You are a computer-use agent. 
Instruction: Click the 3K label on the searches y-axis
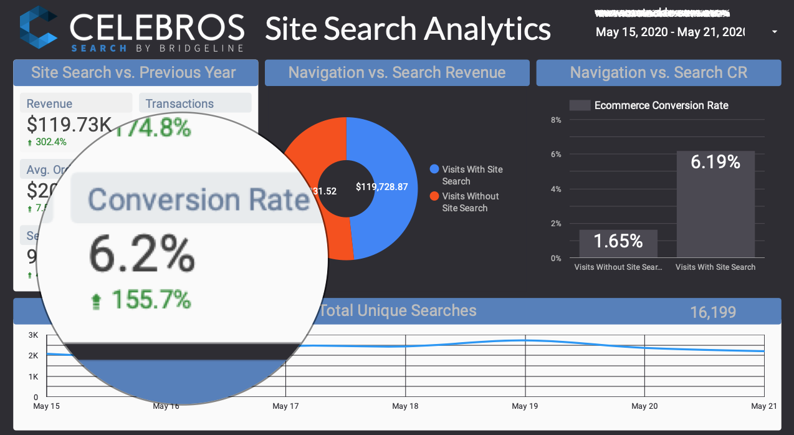pyautogui.click(x=34, y=335)
